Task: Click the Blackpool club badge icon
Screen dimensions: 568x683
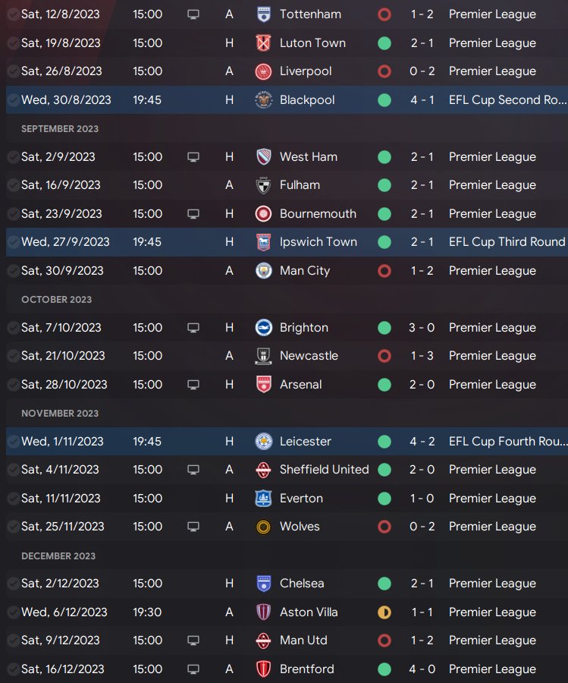Action: tap(263, 100)
